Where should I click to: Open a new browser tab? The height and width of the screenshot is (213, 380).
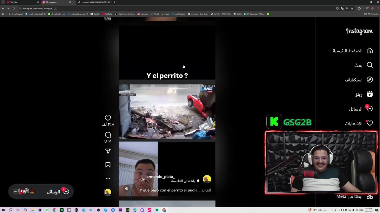[x=114, y=2]
